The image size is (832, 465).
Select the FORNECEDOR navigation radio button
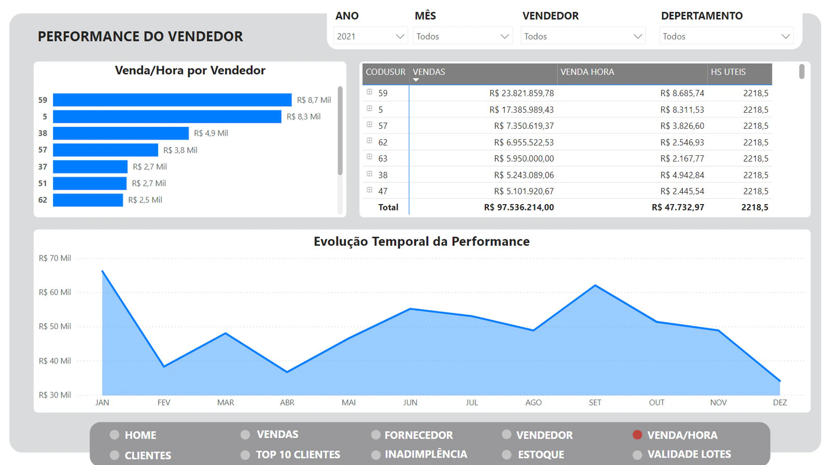376,435
